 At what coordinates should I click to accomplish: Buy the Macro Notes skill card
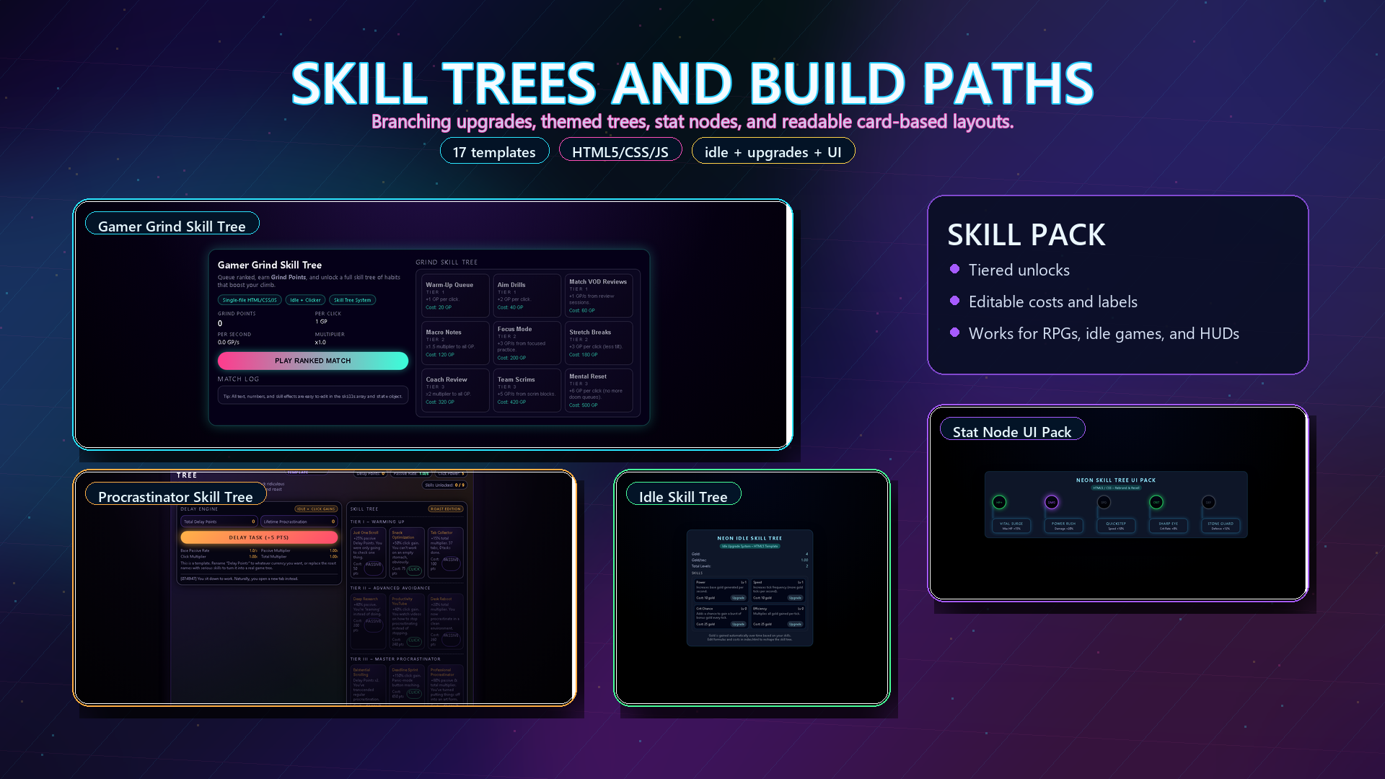[x=455, y=343]
